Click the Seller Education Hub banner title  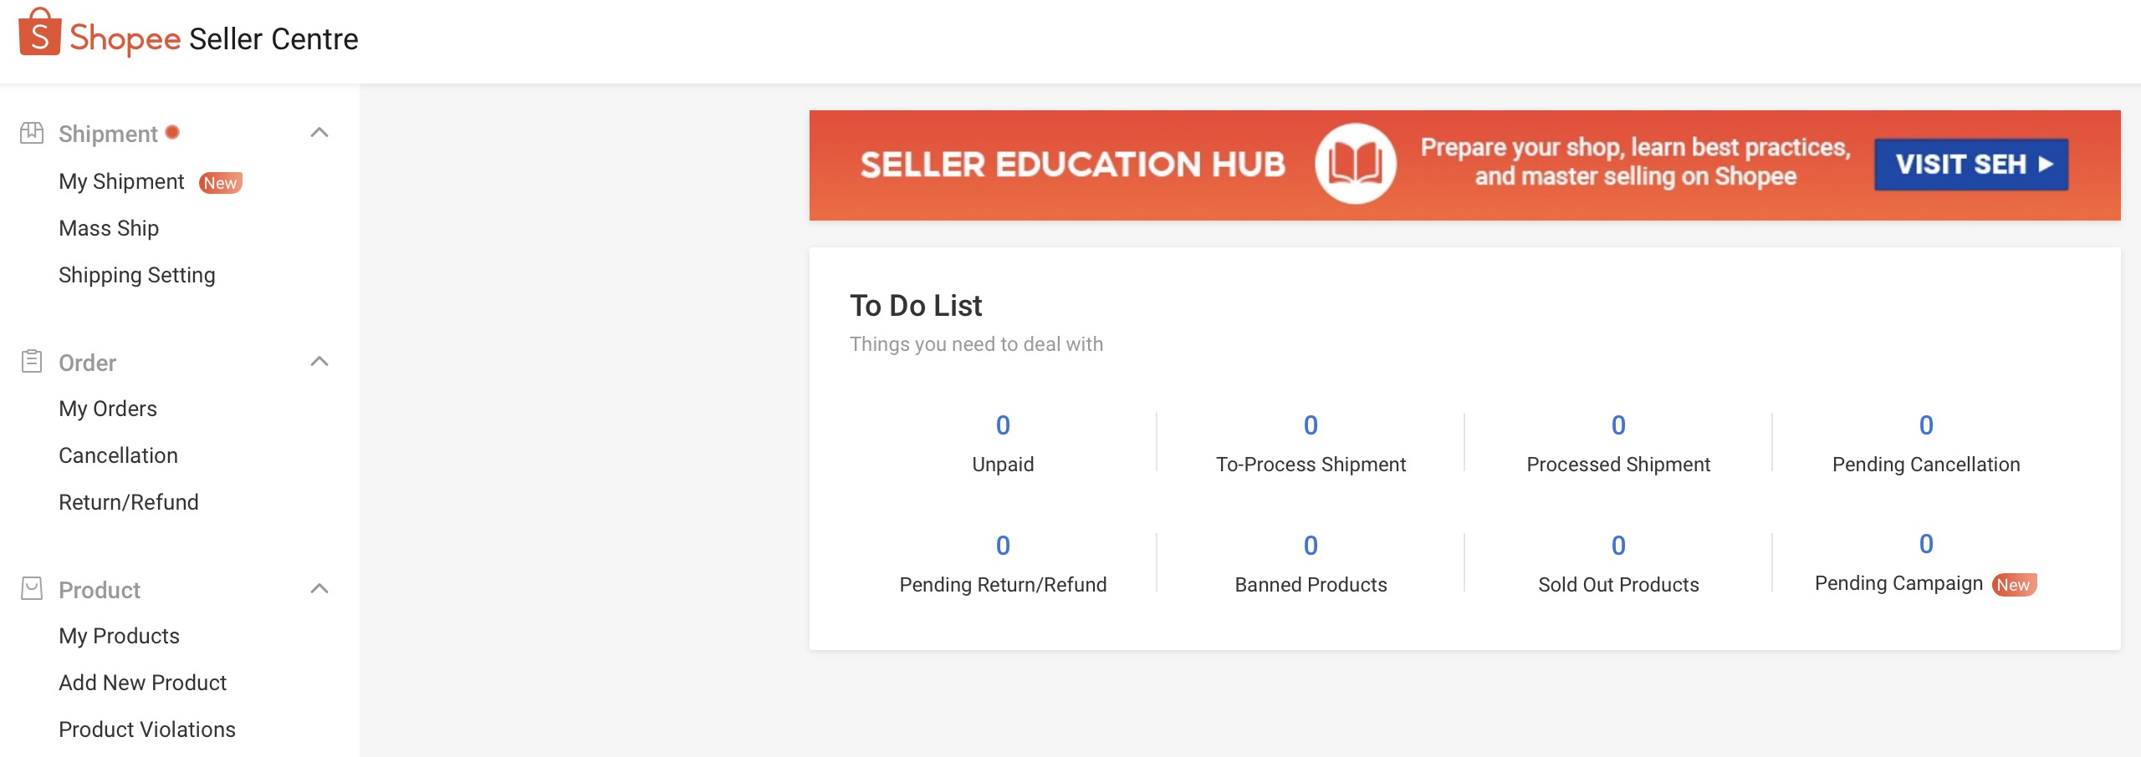pyautogui.click(x=1072, y=165)
